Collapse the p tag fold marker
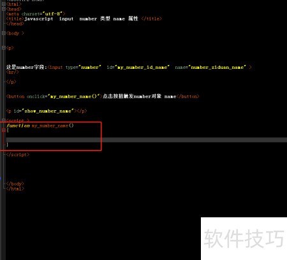Image resolution: width=287 pixels, height=260 pixels. coord(4,48)
